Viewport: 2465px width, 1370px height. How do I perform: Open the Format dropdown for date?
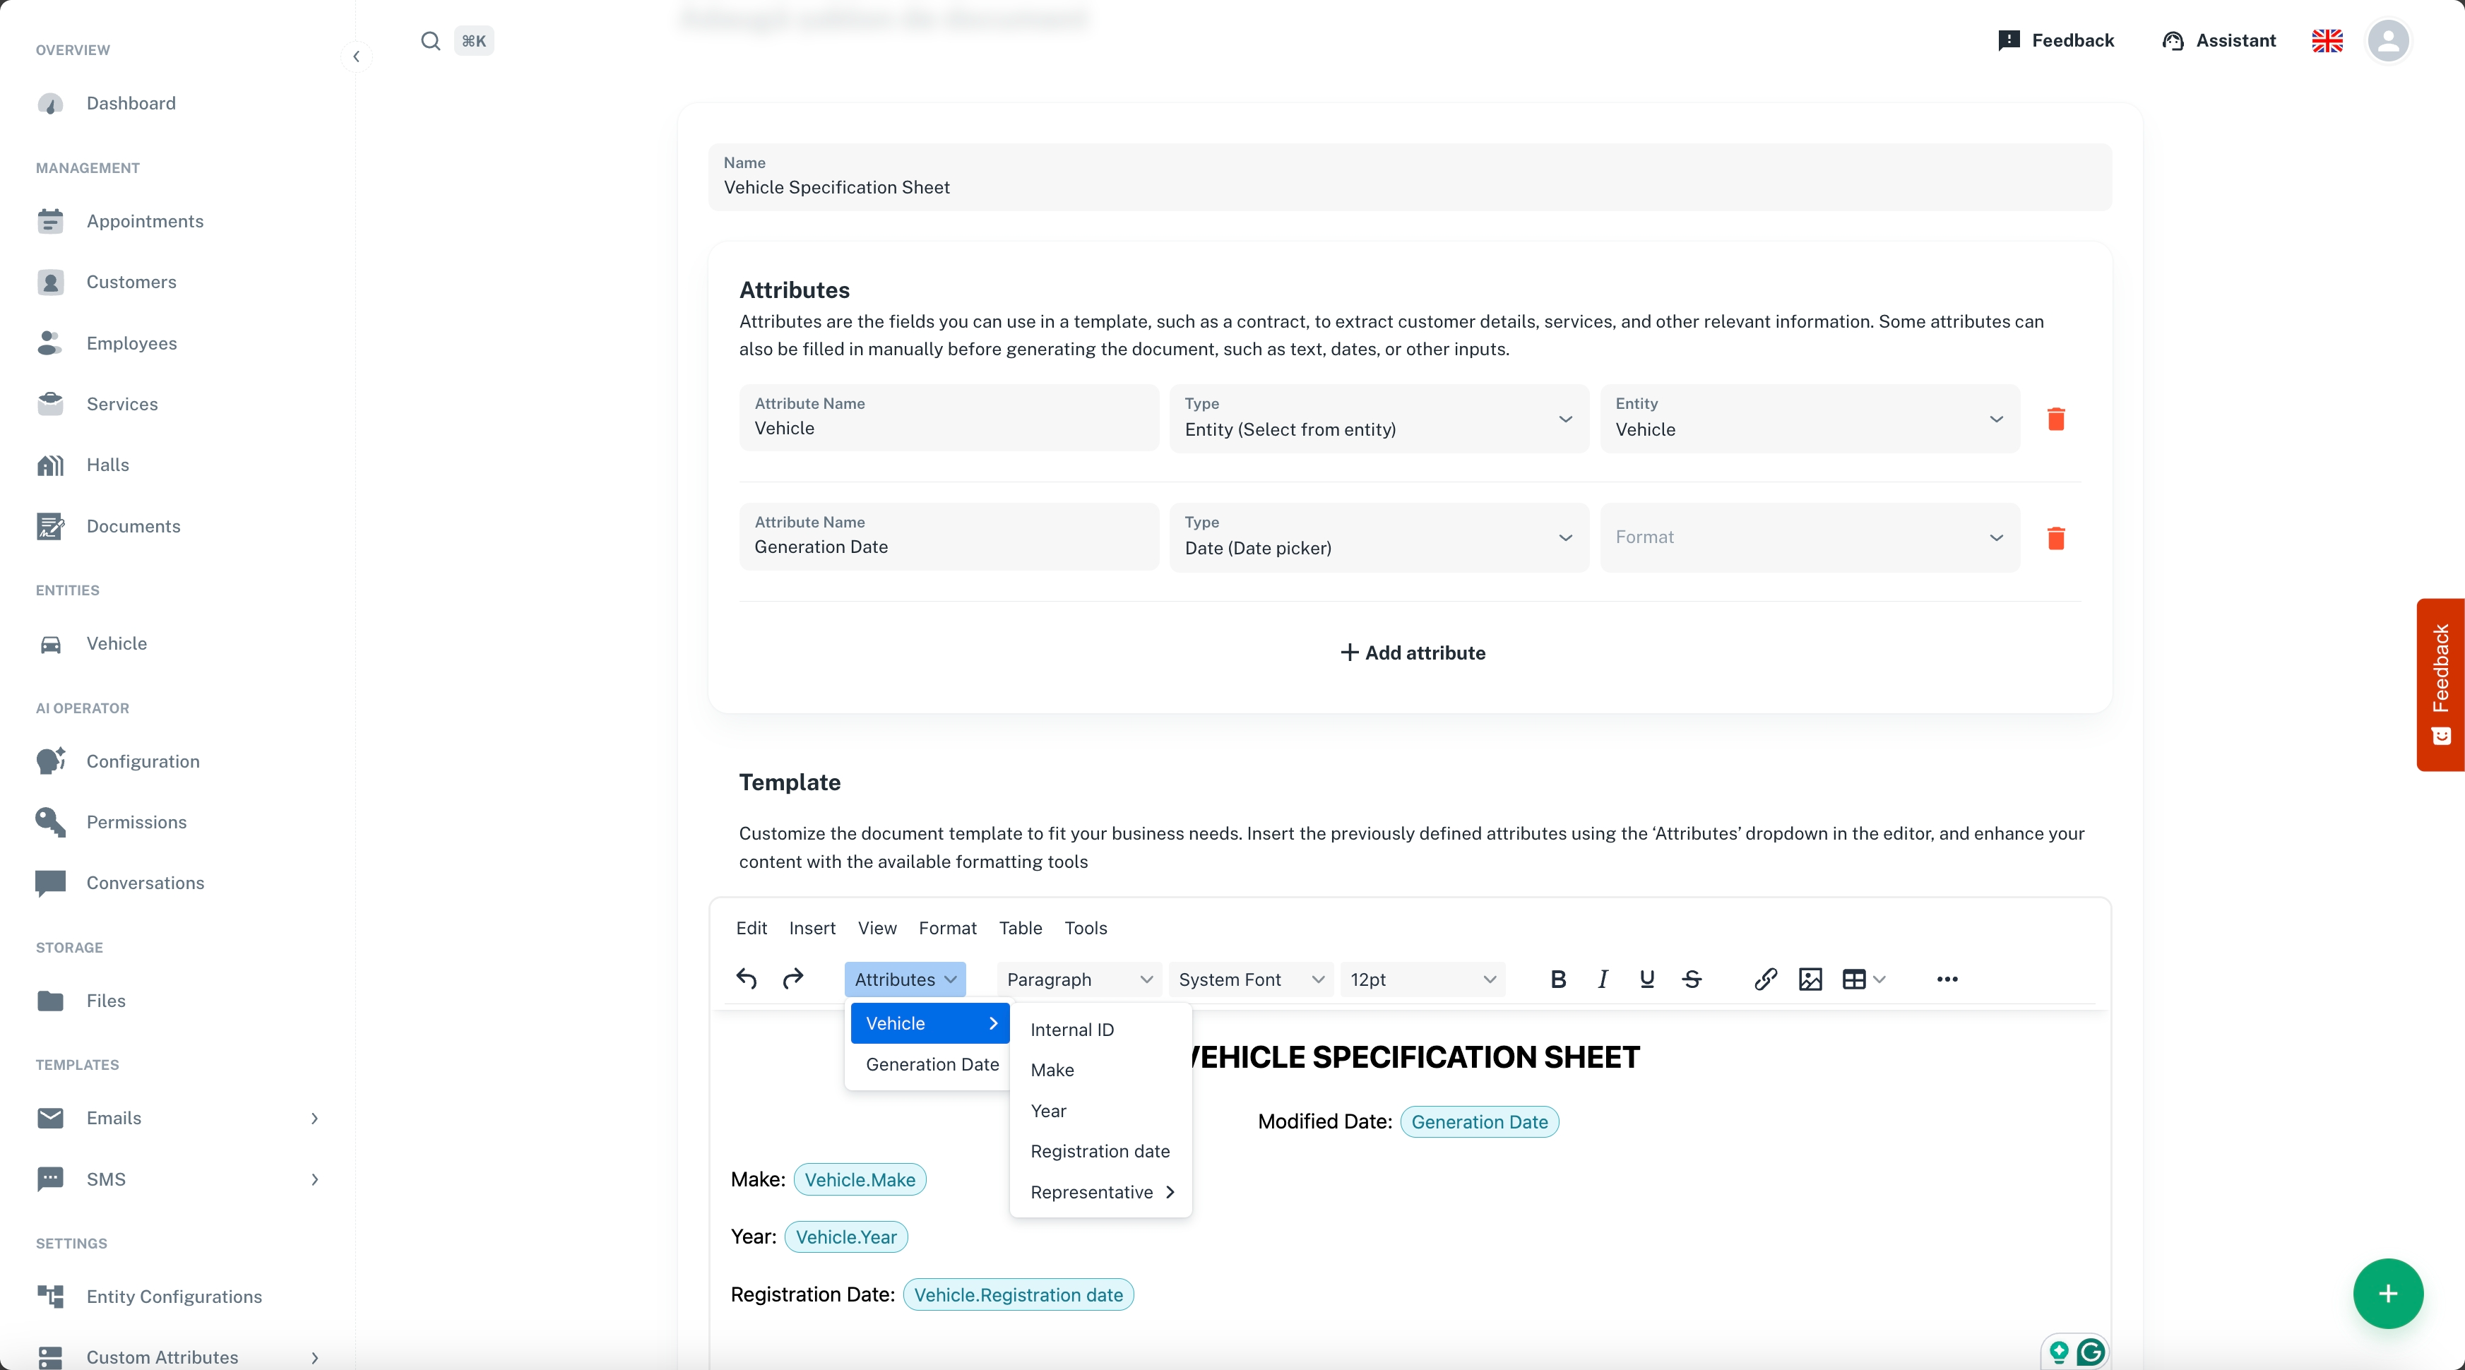click(1809, 537)
